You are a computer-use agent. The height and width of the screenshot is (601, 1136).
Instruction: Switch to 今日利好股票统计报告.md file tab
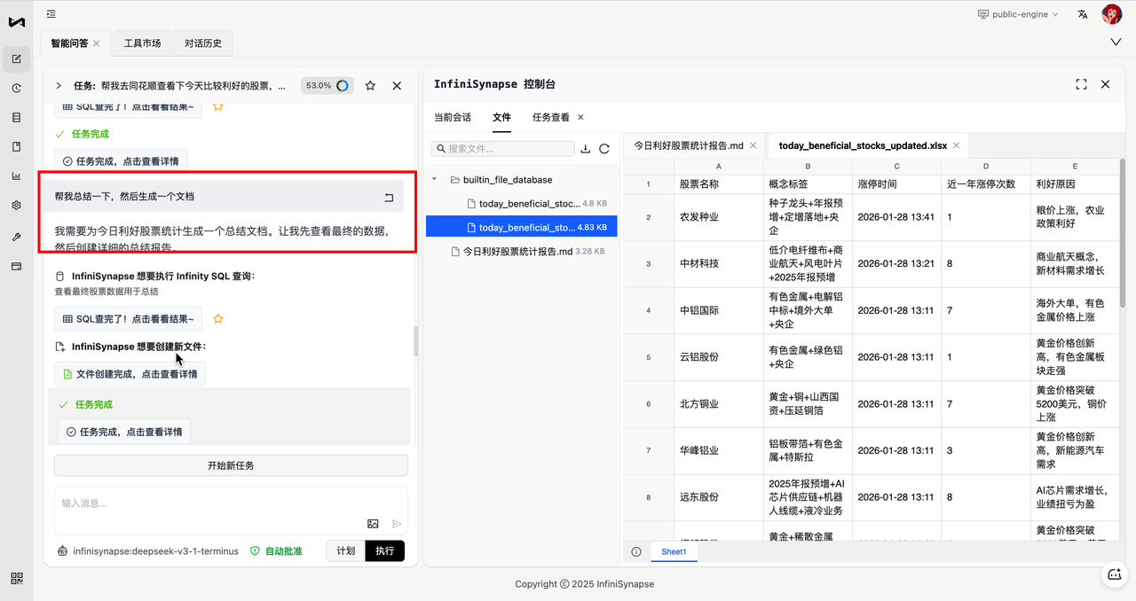(689, 145)
